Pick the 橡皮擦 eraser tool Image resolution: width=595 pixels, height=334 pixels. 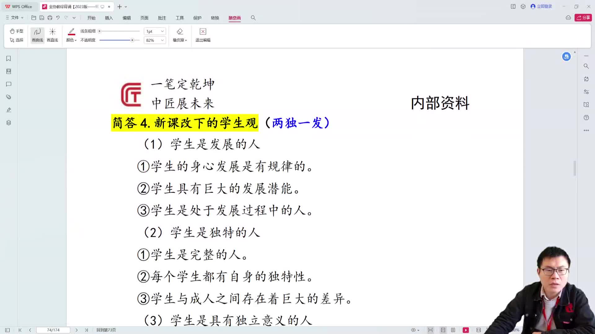point(179,35)
